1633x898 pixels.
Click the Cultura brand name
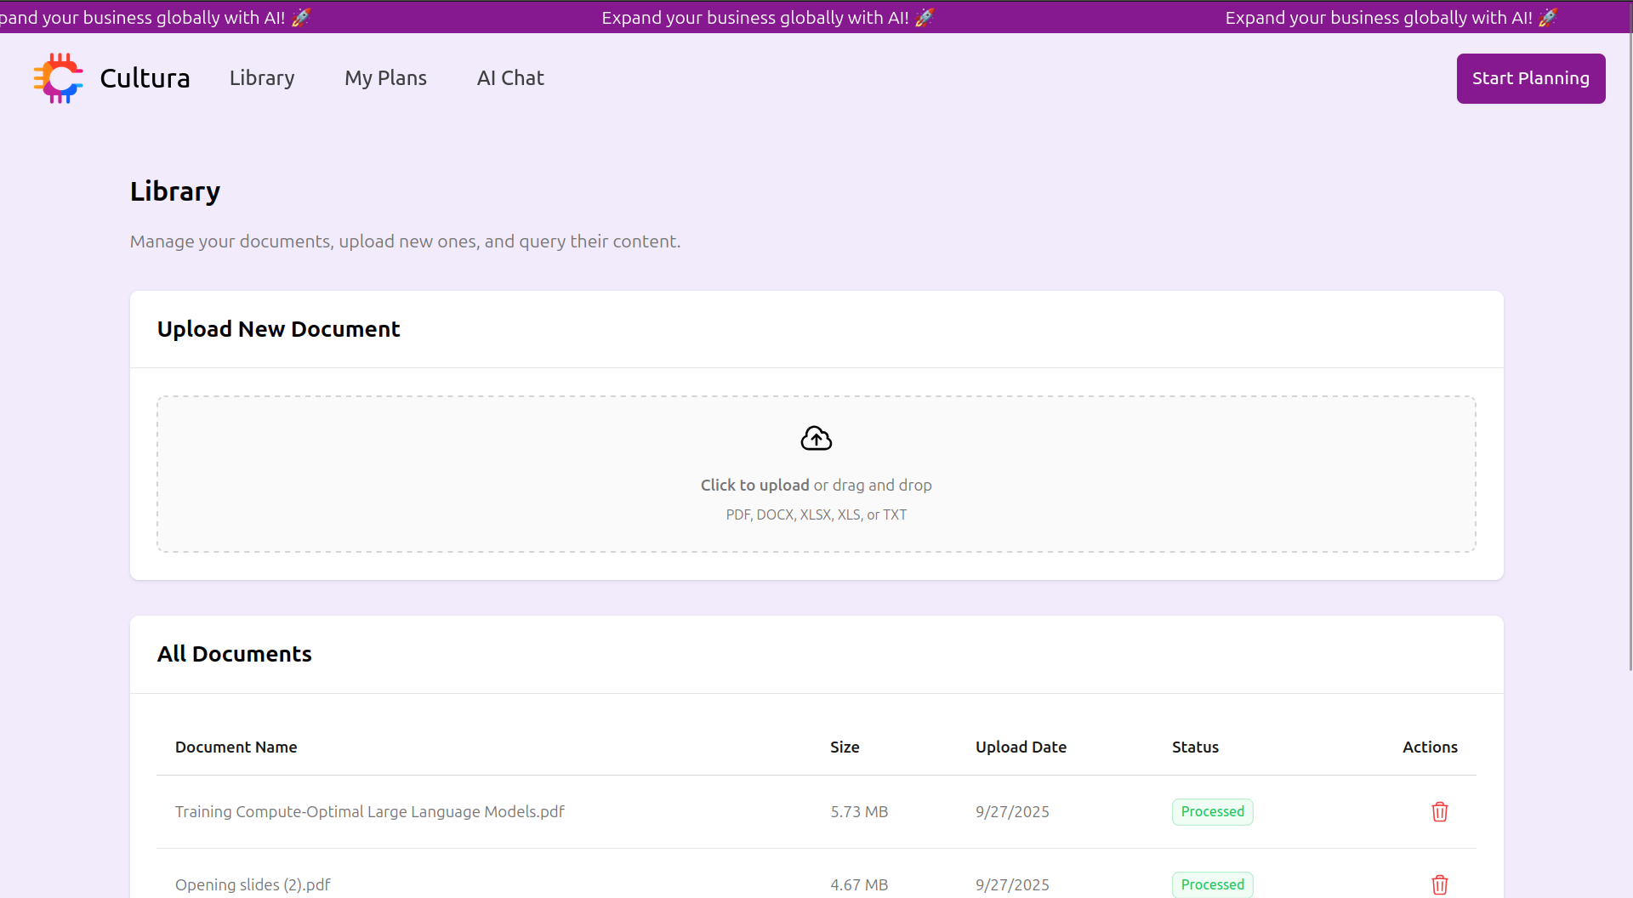145,78
